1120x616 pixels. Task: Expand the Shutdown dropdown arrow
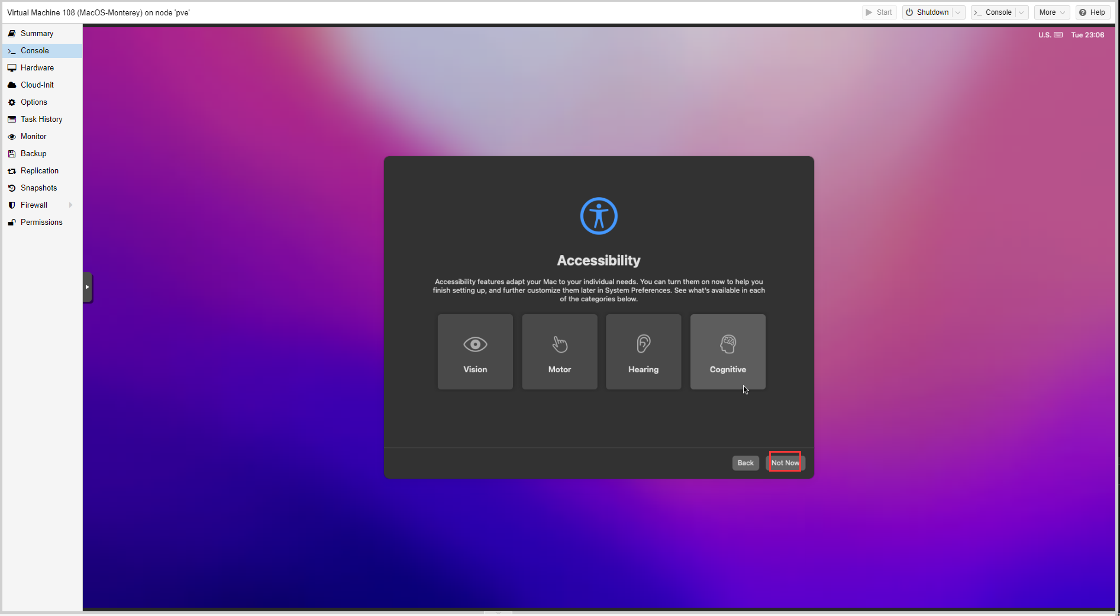958,12
